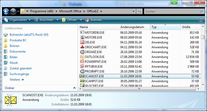Select OUTLOOK.EXE file icon
Screen dimensions: 207x111
pyautogui.click(x=82, y=57)
